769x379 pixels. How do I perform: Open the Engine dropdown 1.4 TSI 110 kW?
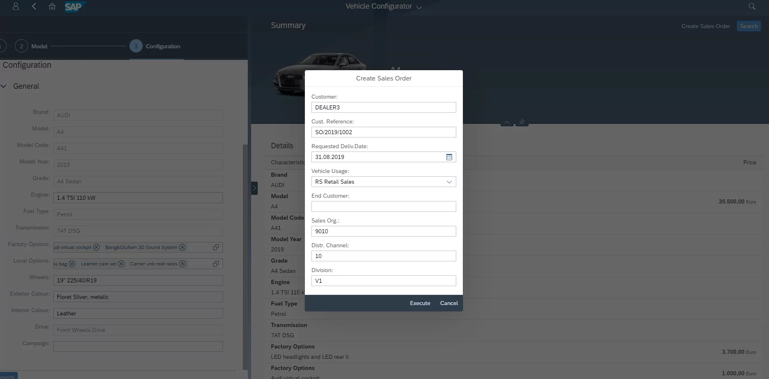click(138, 198)
